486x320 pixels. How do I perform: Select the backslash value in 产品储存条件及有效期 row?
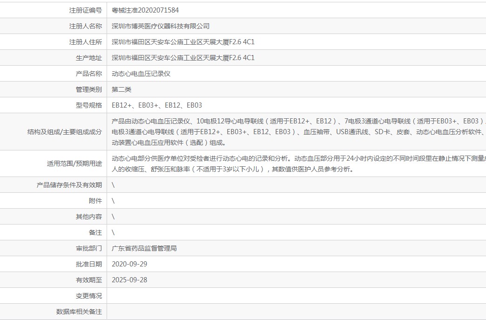click(x=113, y=185)
